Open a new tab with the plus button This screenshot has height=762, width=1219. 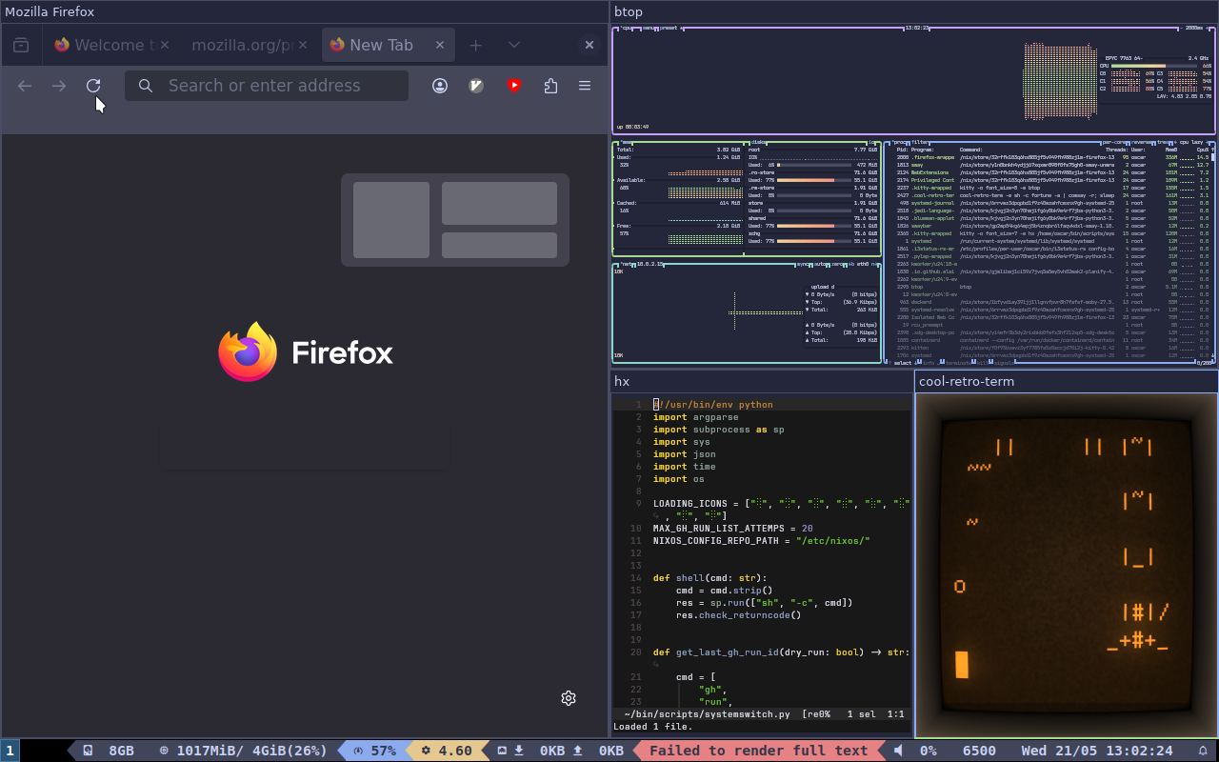[x=476, y=45]
